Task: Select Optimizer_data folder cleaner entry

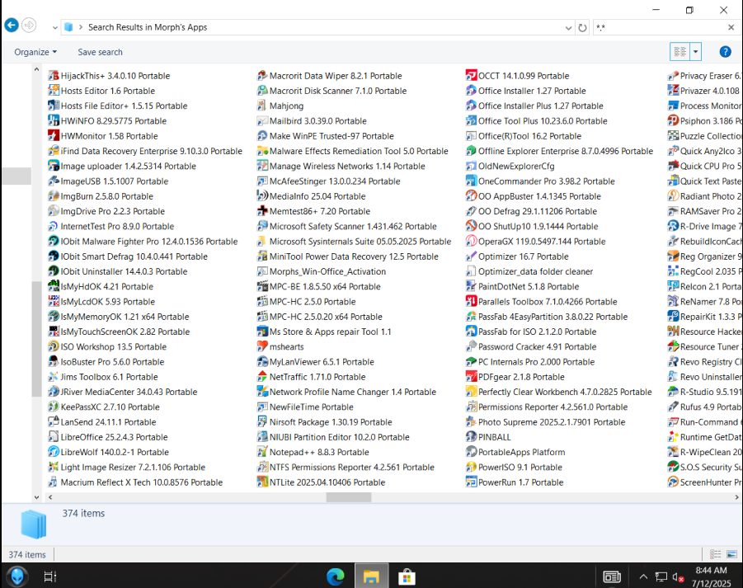Action: 529,271
